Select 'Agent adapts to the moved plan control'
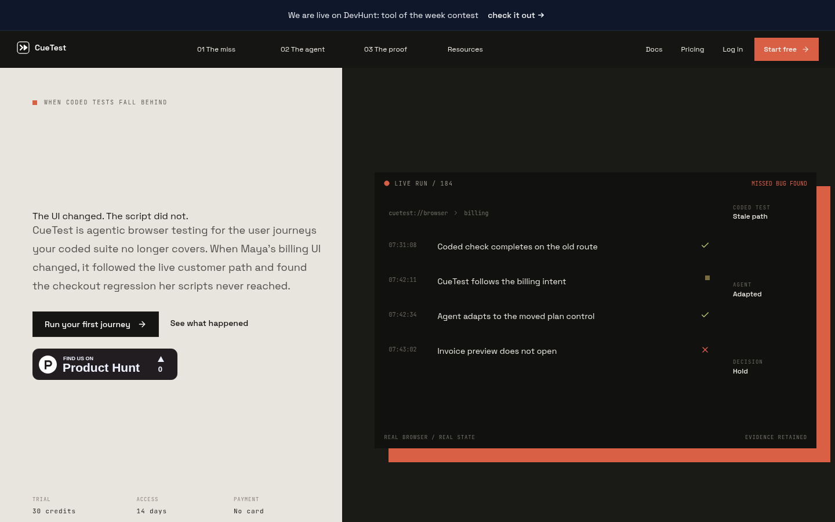 coord(549,316)
